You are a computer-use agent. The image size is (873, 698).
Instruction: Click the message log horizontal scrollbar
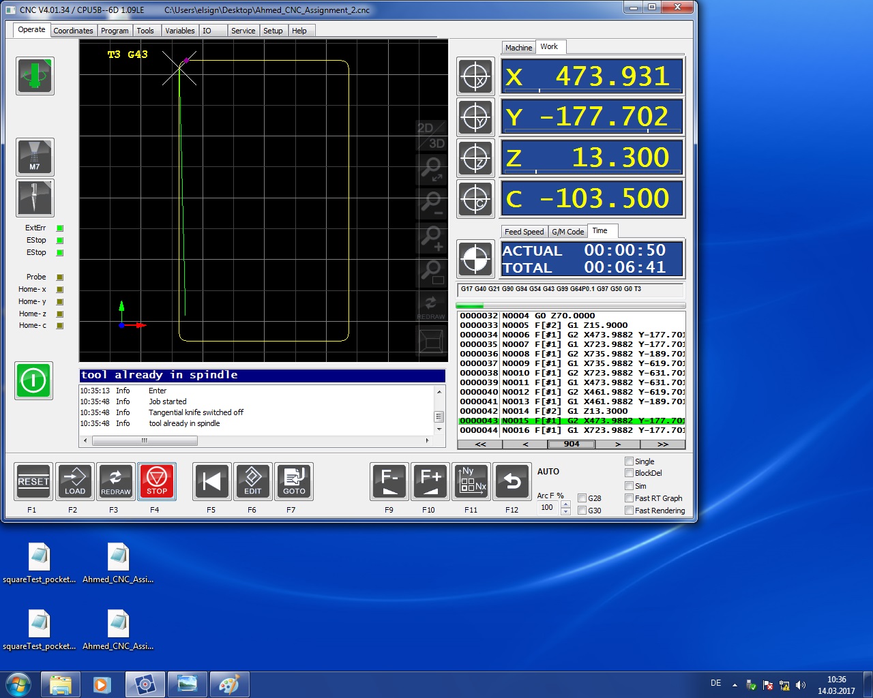[x=256, y=441]
